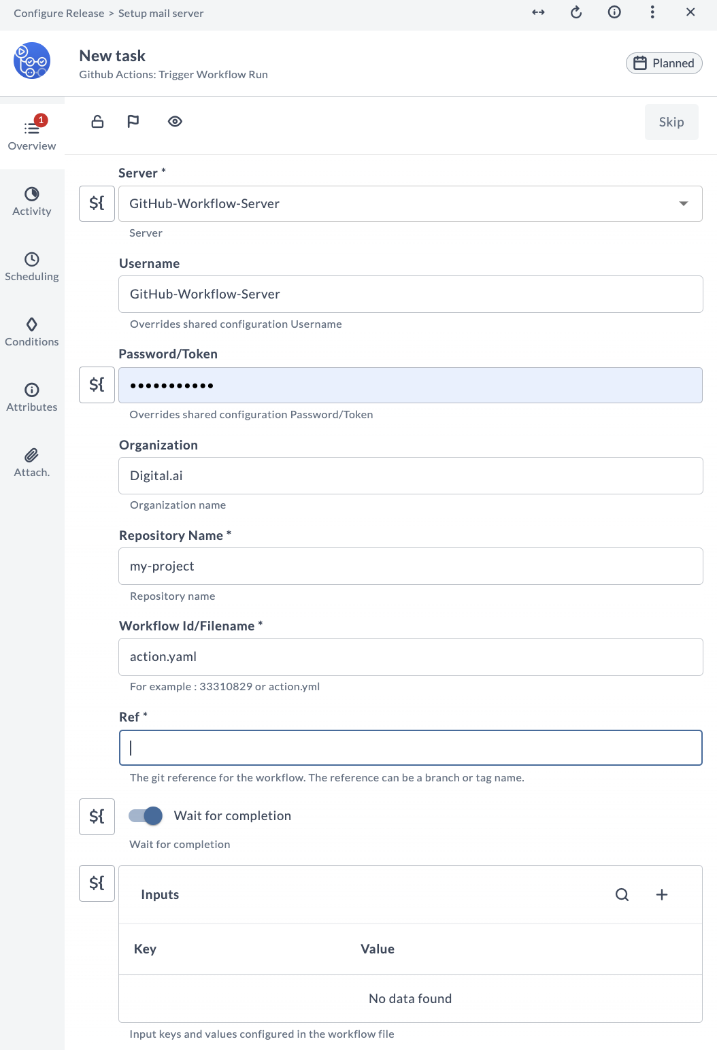
Task: Go to the Conditions tab
Action: click(32, 332)
